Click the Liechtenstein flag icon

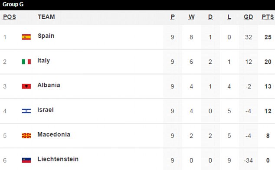tap(26, 160)
